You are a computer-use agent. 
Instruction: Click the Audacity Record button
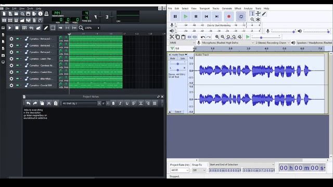(x=229, y=16)
